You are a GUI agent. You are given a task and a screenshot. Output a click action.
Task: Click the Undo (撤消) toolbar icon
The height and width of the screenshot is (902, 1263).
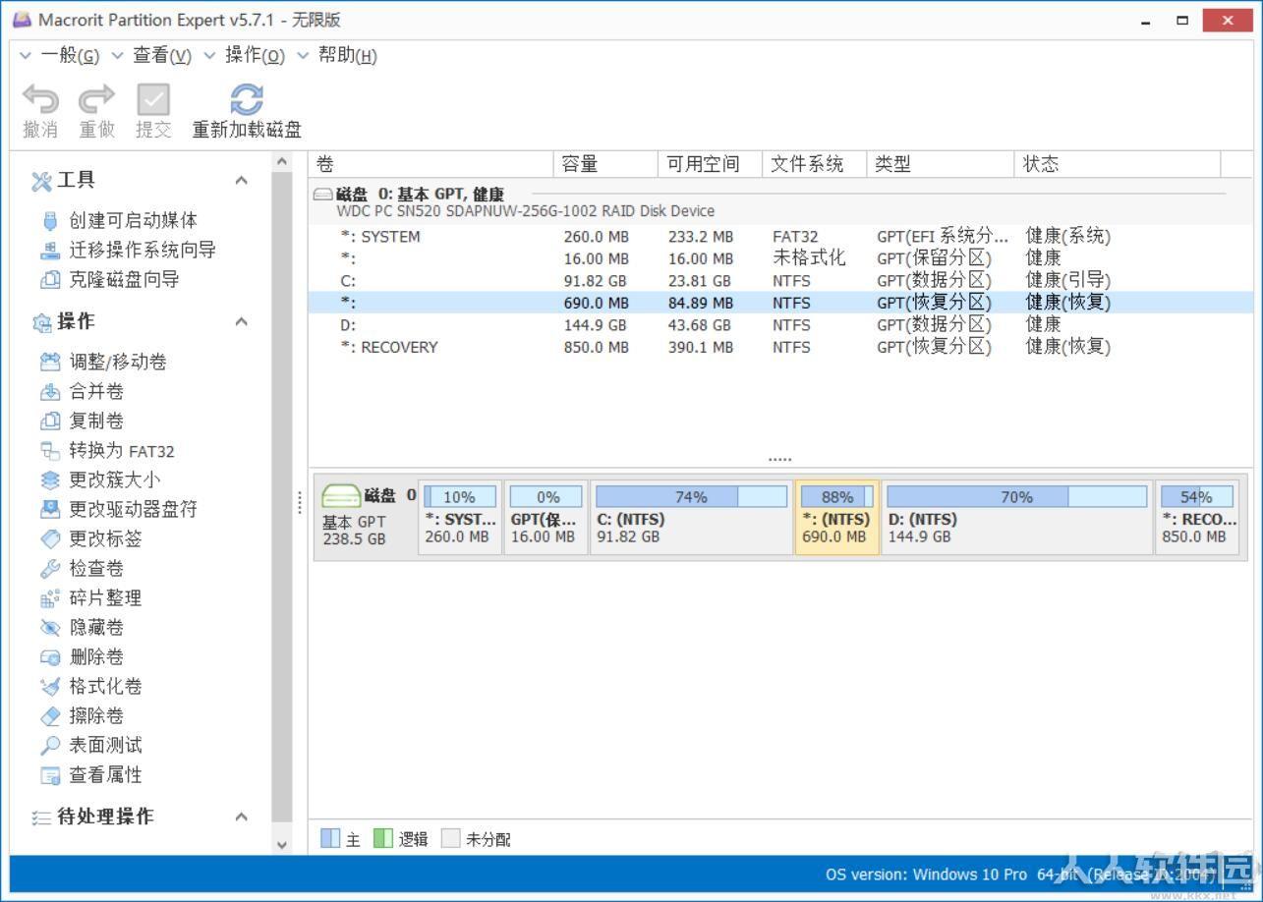(x=40, y=99)
